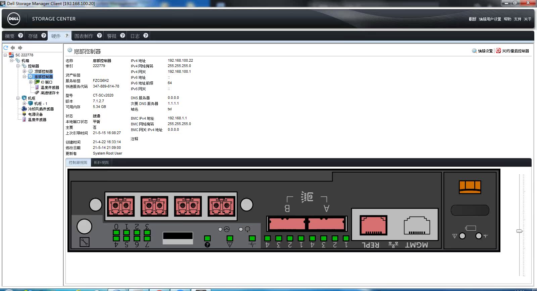This screenshot has width=537, height=291.
Task: Click the 机柜 enclosure group icon
Action: point(24,98)
